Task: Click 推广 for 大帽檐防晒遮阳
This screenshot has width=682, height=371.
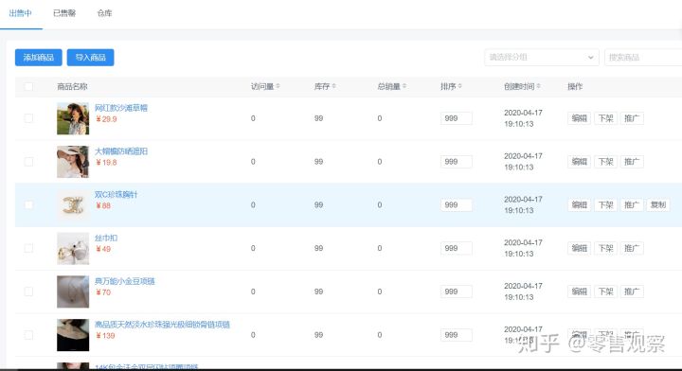Action: click(632, 162)
